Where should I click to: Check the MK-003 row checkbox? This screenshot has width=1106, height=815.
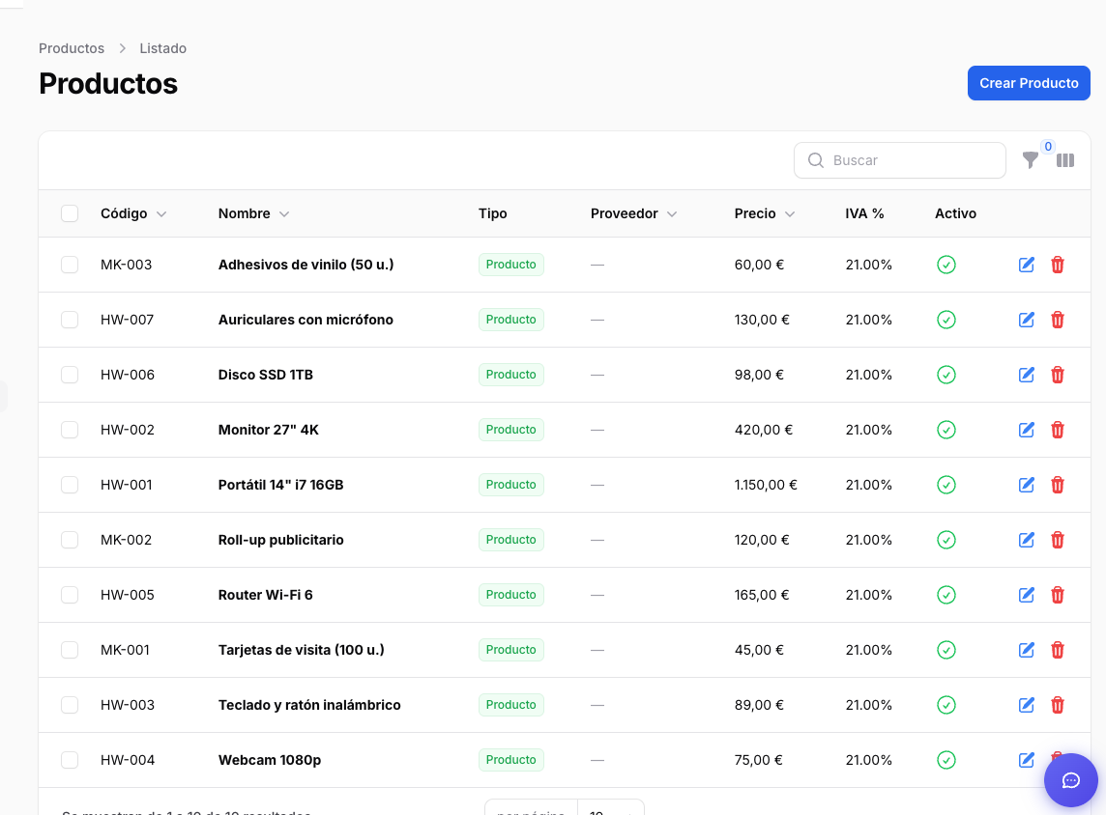(70, 265)
